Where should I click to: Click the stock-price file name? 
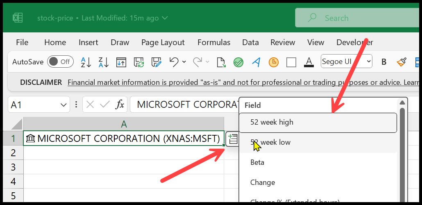(55, 18)
